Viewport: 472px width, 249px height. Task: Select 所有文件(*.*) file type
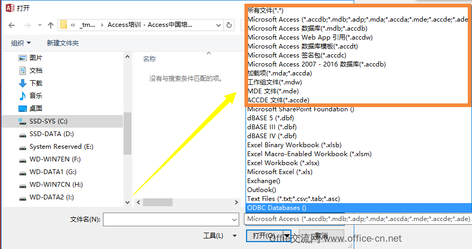pyautogui.click(x=359, y=11)
